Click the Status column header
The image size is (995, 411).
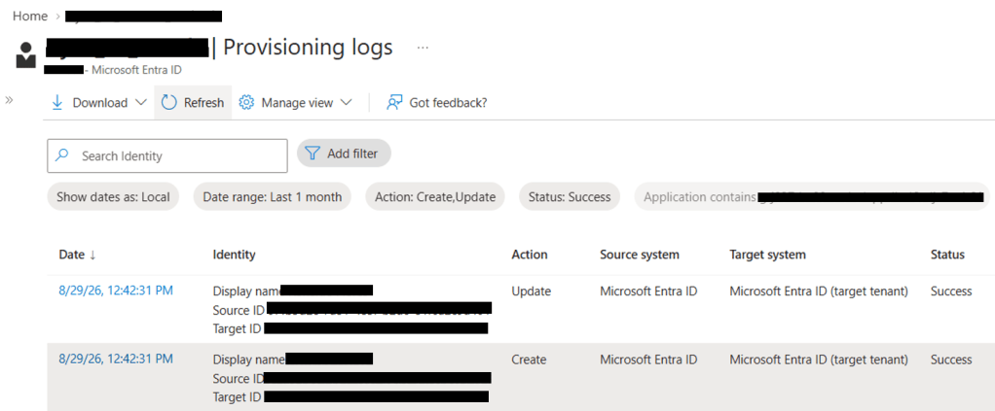click(947, 255)
